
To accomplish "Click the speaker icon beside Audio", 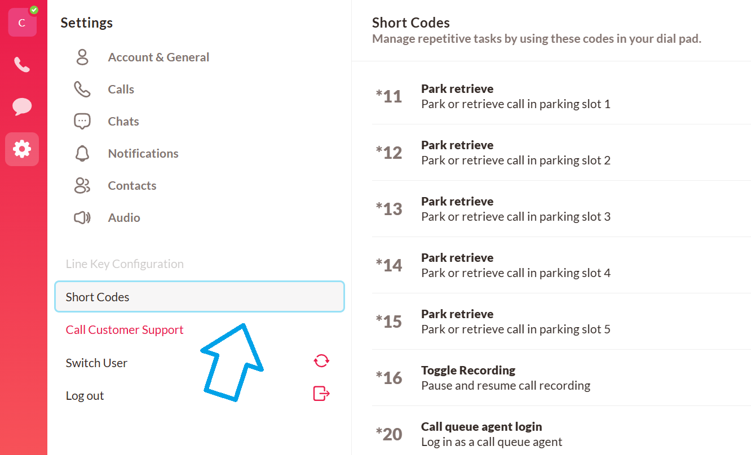I will point(82,217).
